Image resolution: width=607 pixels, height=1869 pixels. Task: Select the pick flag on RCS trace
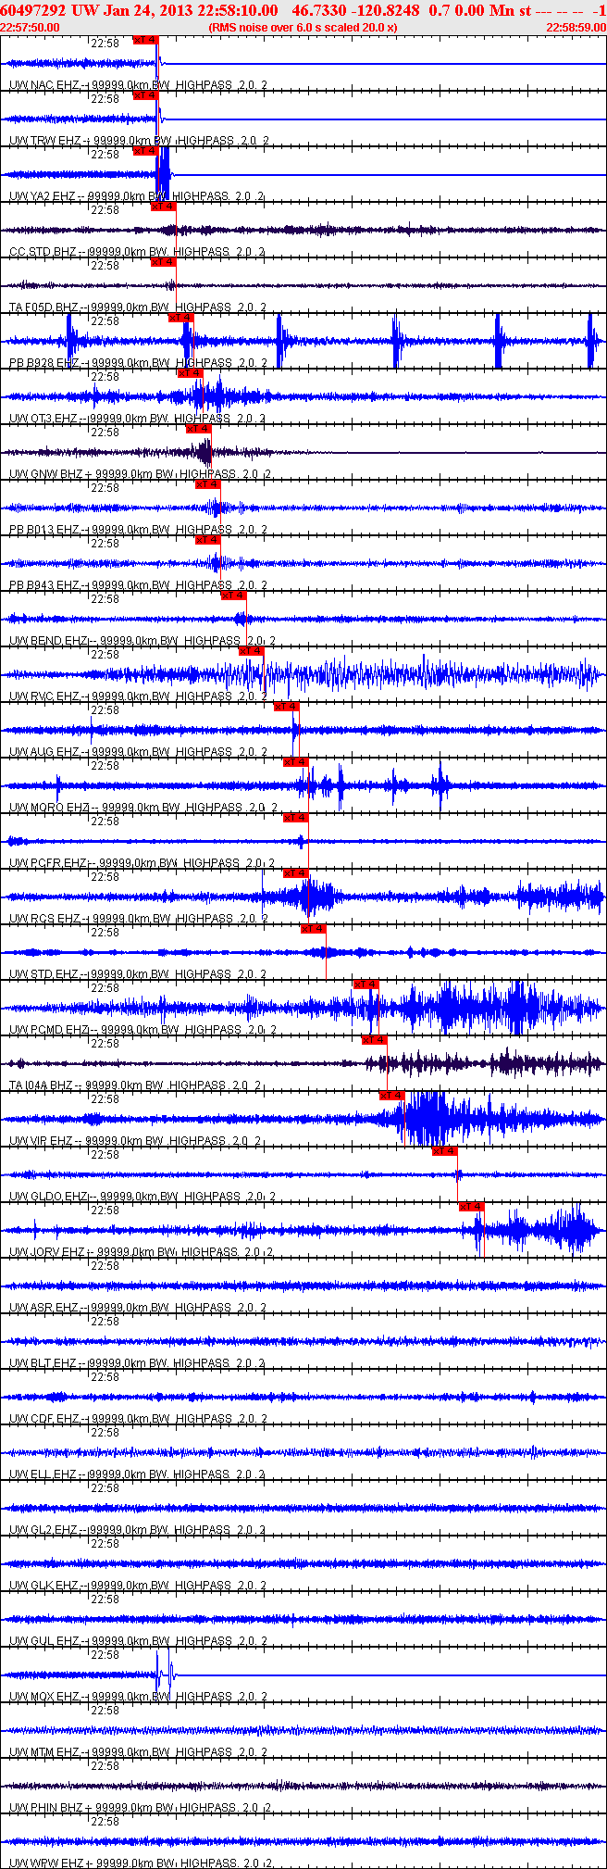(x=295, y=873)
